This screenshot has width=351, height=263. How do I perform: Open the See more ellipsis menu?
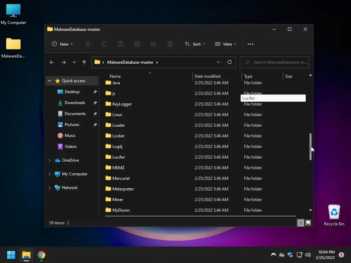tap(251, 44)
